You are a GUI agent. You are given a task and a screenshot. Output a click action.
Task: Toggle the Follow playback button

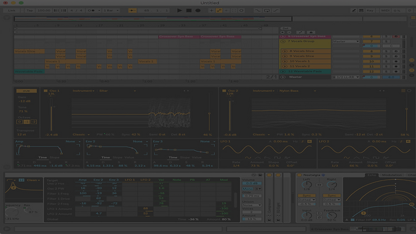click(132, 10)
